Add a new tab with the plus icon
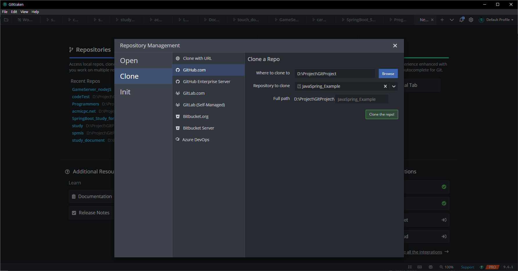Image resolution: width=518 pixels, height=271 pixels. [x=442, y=20]
